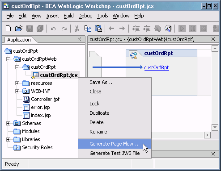Click the Save All toolbar icon
The image size is (221, 171).
[40, 28]
